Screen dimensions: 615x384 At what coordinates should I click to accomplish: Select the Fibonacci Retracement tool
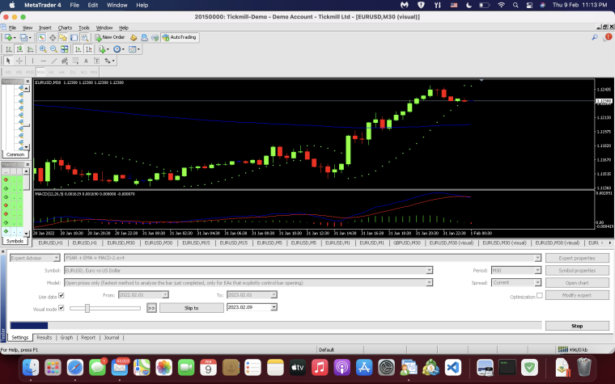(x=75, y=61)
